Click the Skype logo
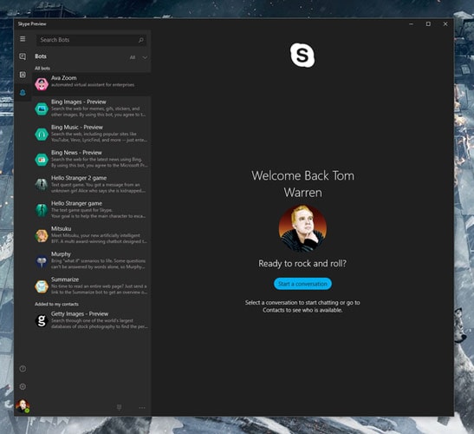 click(x=302, y=56)
